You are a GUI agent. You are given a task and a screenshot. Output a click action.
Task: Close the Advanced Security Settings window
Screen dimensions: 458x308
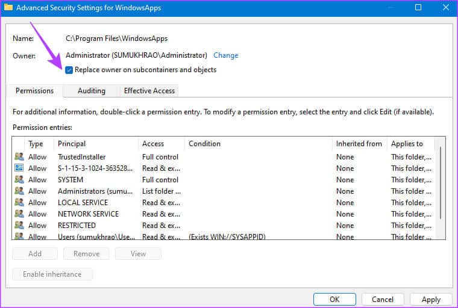[x=446, y=7]
